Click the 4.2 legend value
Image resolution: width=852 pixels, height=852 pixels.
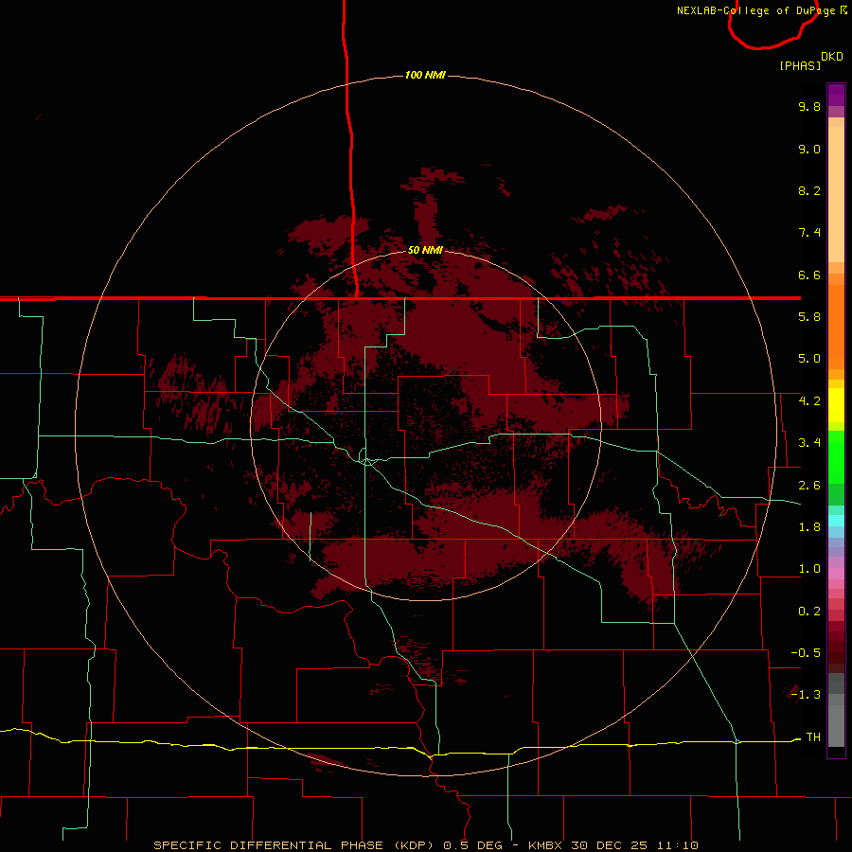(809, 401)
